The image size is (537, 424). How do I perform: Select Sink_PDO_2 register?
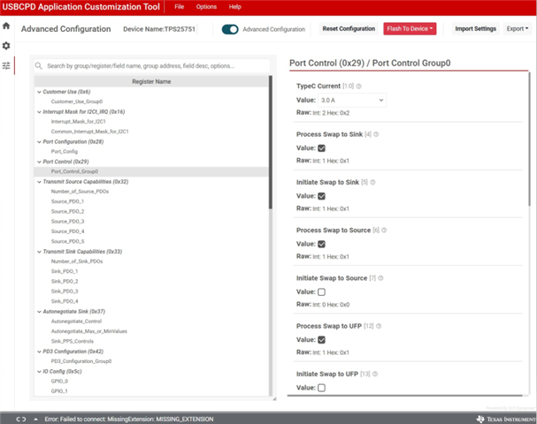click(x=65, y=281)
